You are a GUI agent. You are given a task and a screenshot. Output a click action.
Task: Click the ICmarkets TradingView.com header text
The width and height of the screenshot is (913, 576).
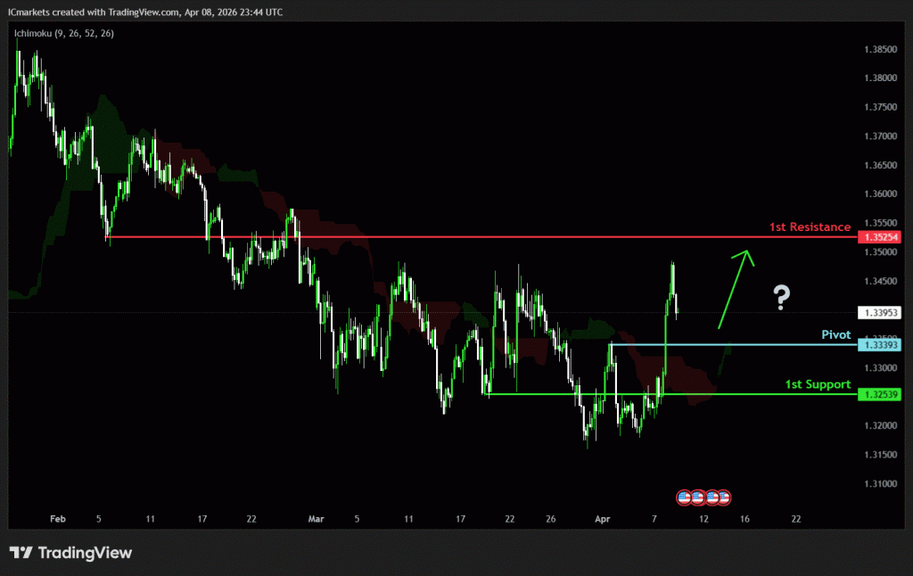pos(145,12)
